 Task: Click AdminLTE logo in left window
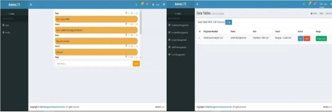14,4
